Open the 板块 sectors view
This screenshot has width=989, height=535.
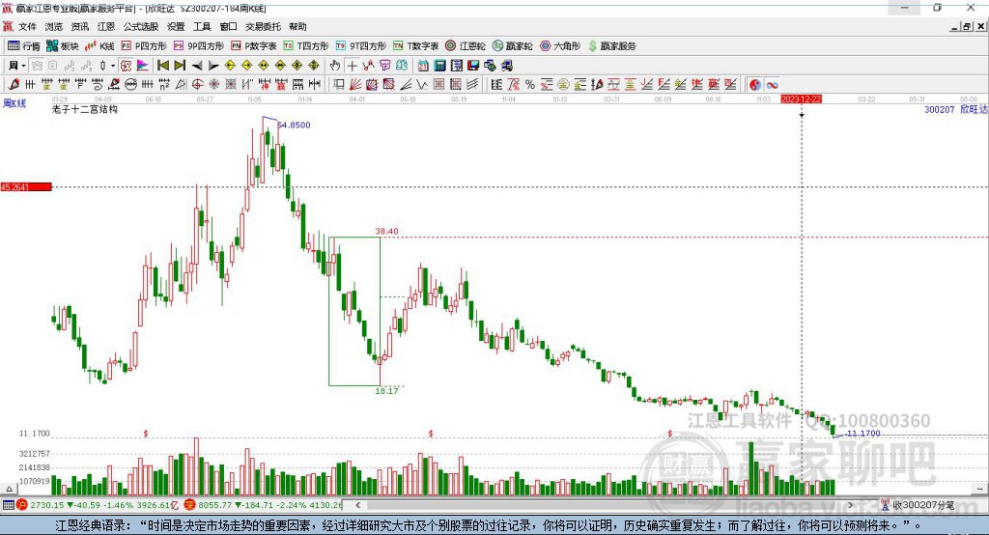(63, 46)
